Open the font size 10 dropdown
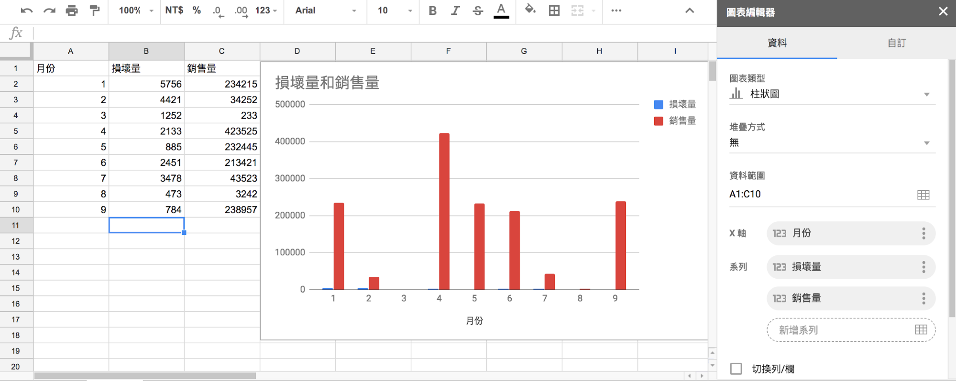This screenshot has width=956, height=381. click(395, 11)
